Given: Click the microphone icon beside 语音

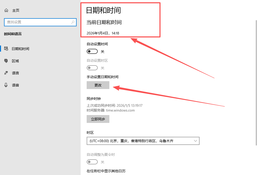Looking at the screenshot, I should point(6,85).
